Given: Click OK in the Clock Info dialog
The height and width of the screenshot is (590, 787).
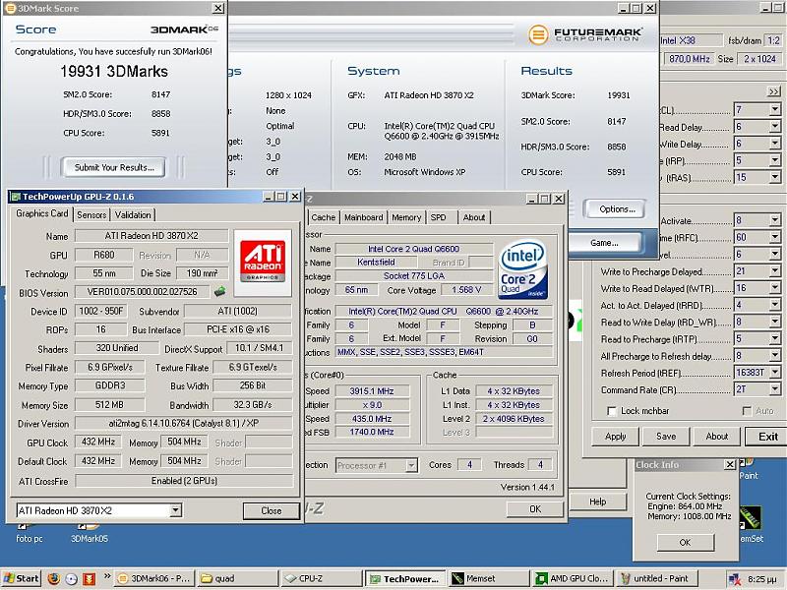Looking at the screenshot, I should [685, 543].
